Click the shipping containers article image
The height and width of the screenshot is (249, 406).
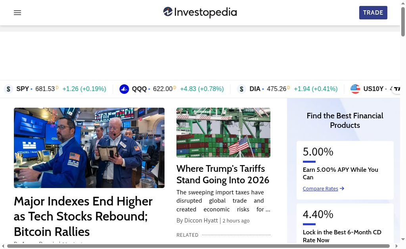223,133
